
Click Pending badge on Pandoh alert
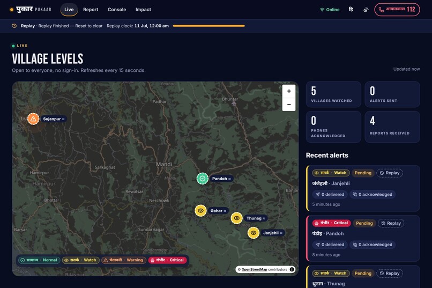click(364, 223)
